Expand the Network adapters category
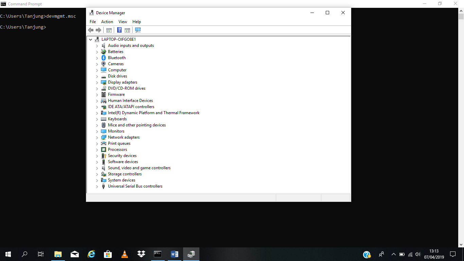Image resolution: width=464 pixels, height=261 pixels. (97, 137)
